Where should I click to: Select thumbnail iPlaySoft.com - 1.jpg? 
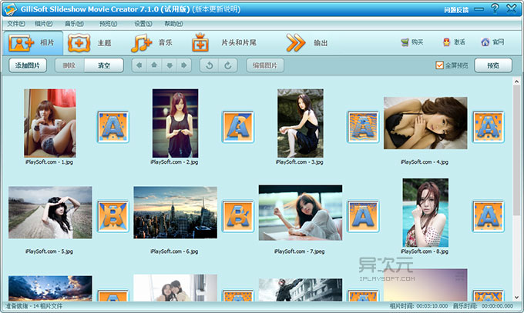[x=50, y=123]
